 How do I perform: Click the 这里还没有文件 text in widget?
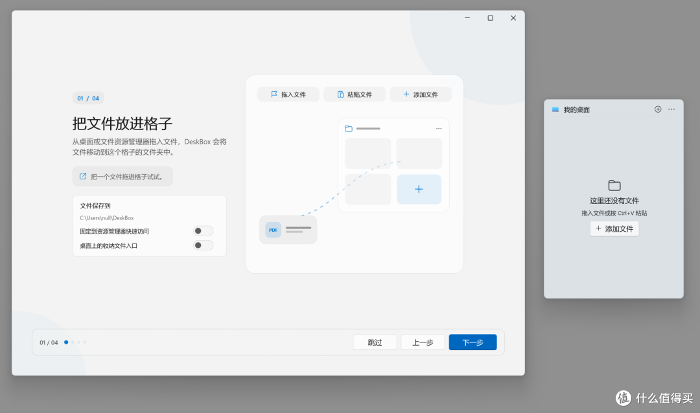(614, 201)
